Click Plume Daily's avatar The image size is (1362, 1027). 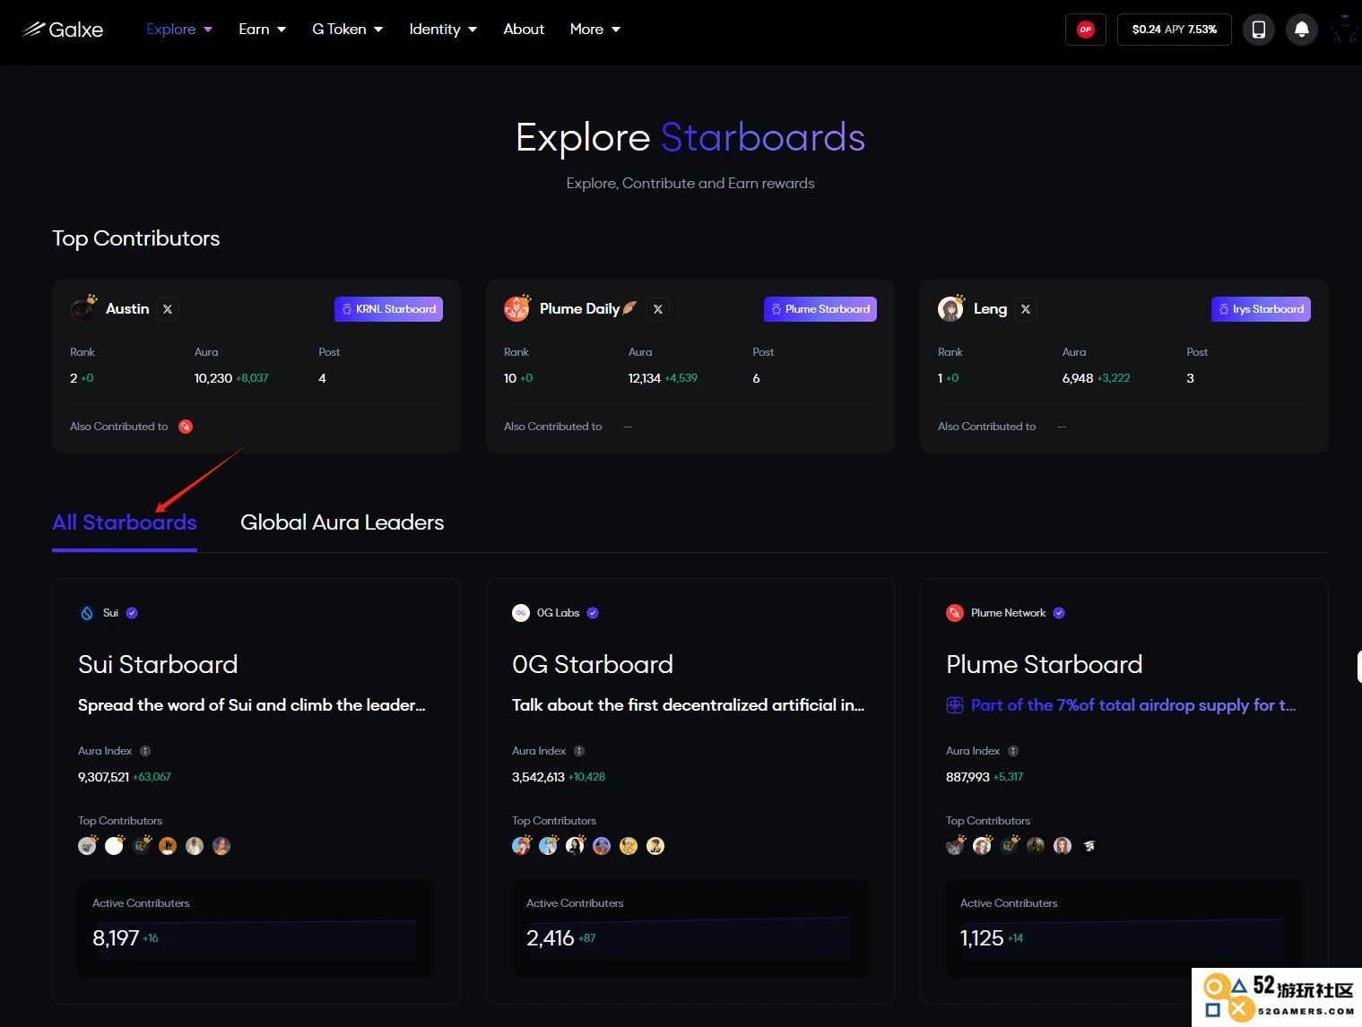[517, 308]
